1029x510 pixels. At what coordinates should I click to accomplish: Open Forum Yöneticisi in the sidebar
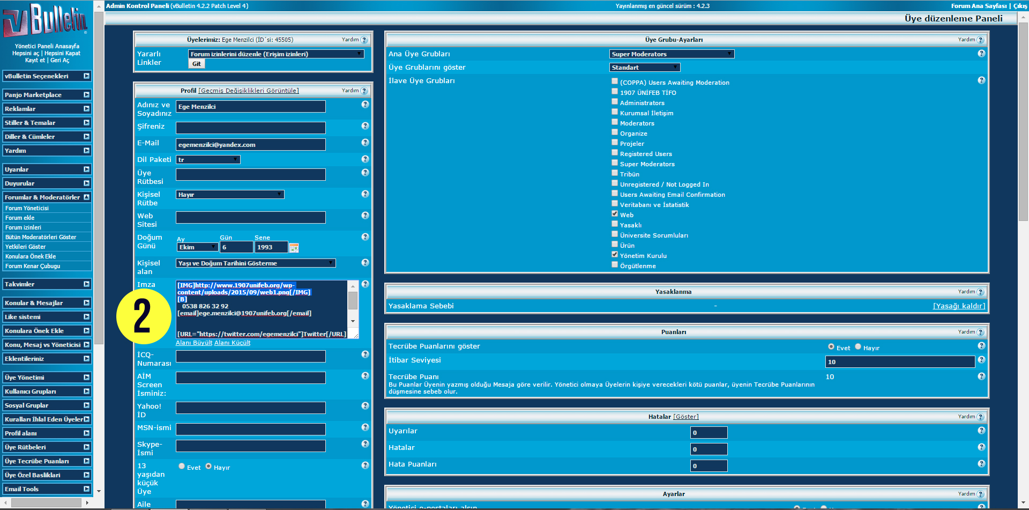click(27, 208)
